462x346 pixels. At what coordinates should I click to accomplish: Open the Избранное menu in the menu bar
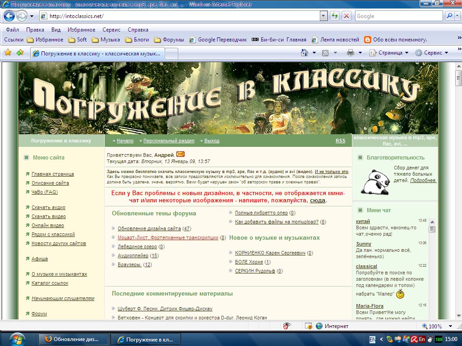tap(81, 30)
